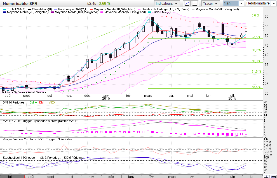Click the 0,0 % Fibonacci level label
277x178 pixels.
tap(255, 16)
